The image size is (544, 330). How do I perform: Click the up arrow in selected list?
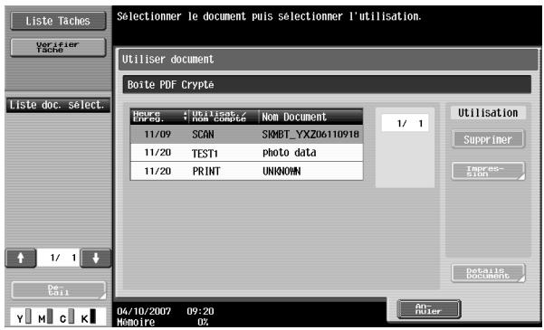point(21,259)
